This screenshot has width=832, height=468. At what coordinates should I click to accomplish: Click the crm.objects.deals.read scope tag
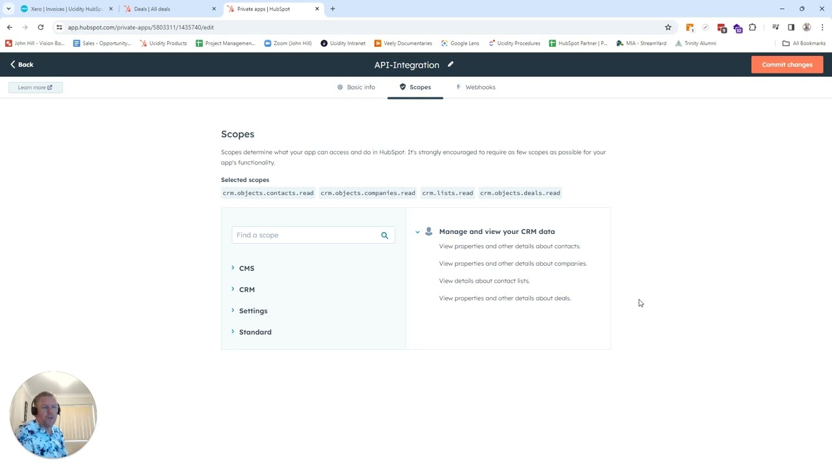[x=520, y=193]
